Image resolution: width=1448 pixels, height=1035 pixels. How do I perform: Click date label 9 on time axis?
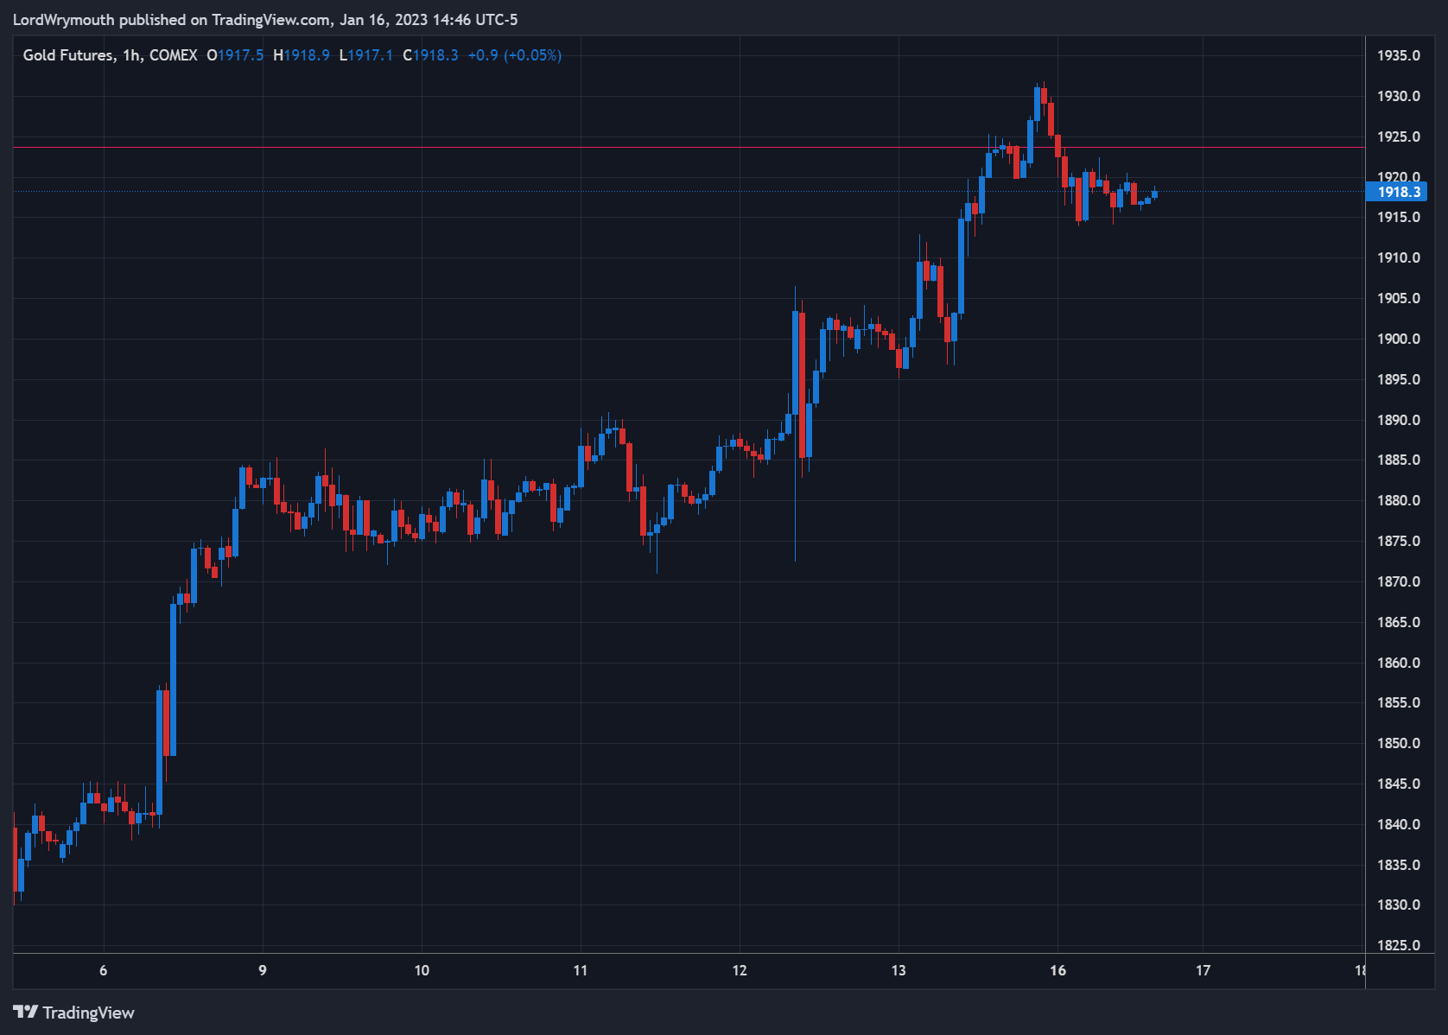(x=263, y=970)
